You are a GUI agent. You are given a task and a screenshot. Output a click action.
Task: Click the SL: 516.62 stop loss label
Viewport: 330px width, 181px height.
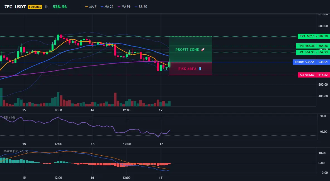tap(307, 75)
